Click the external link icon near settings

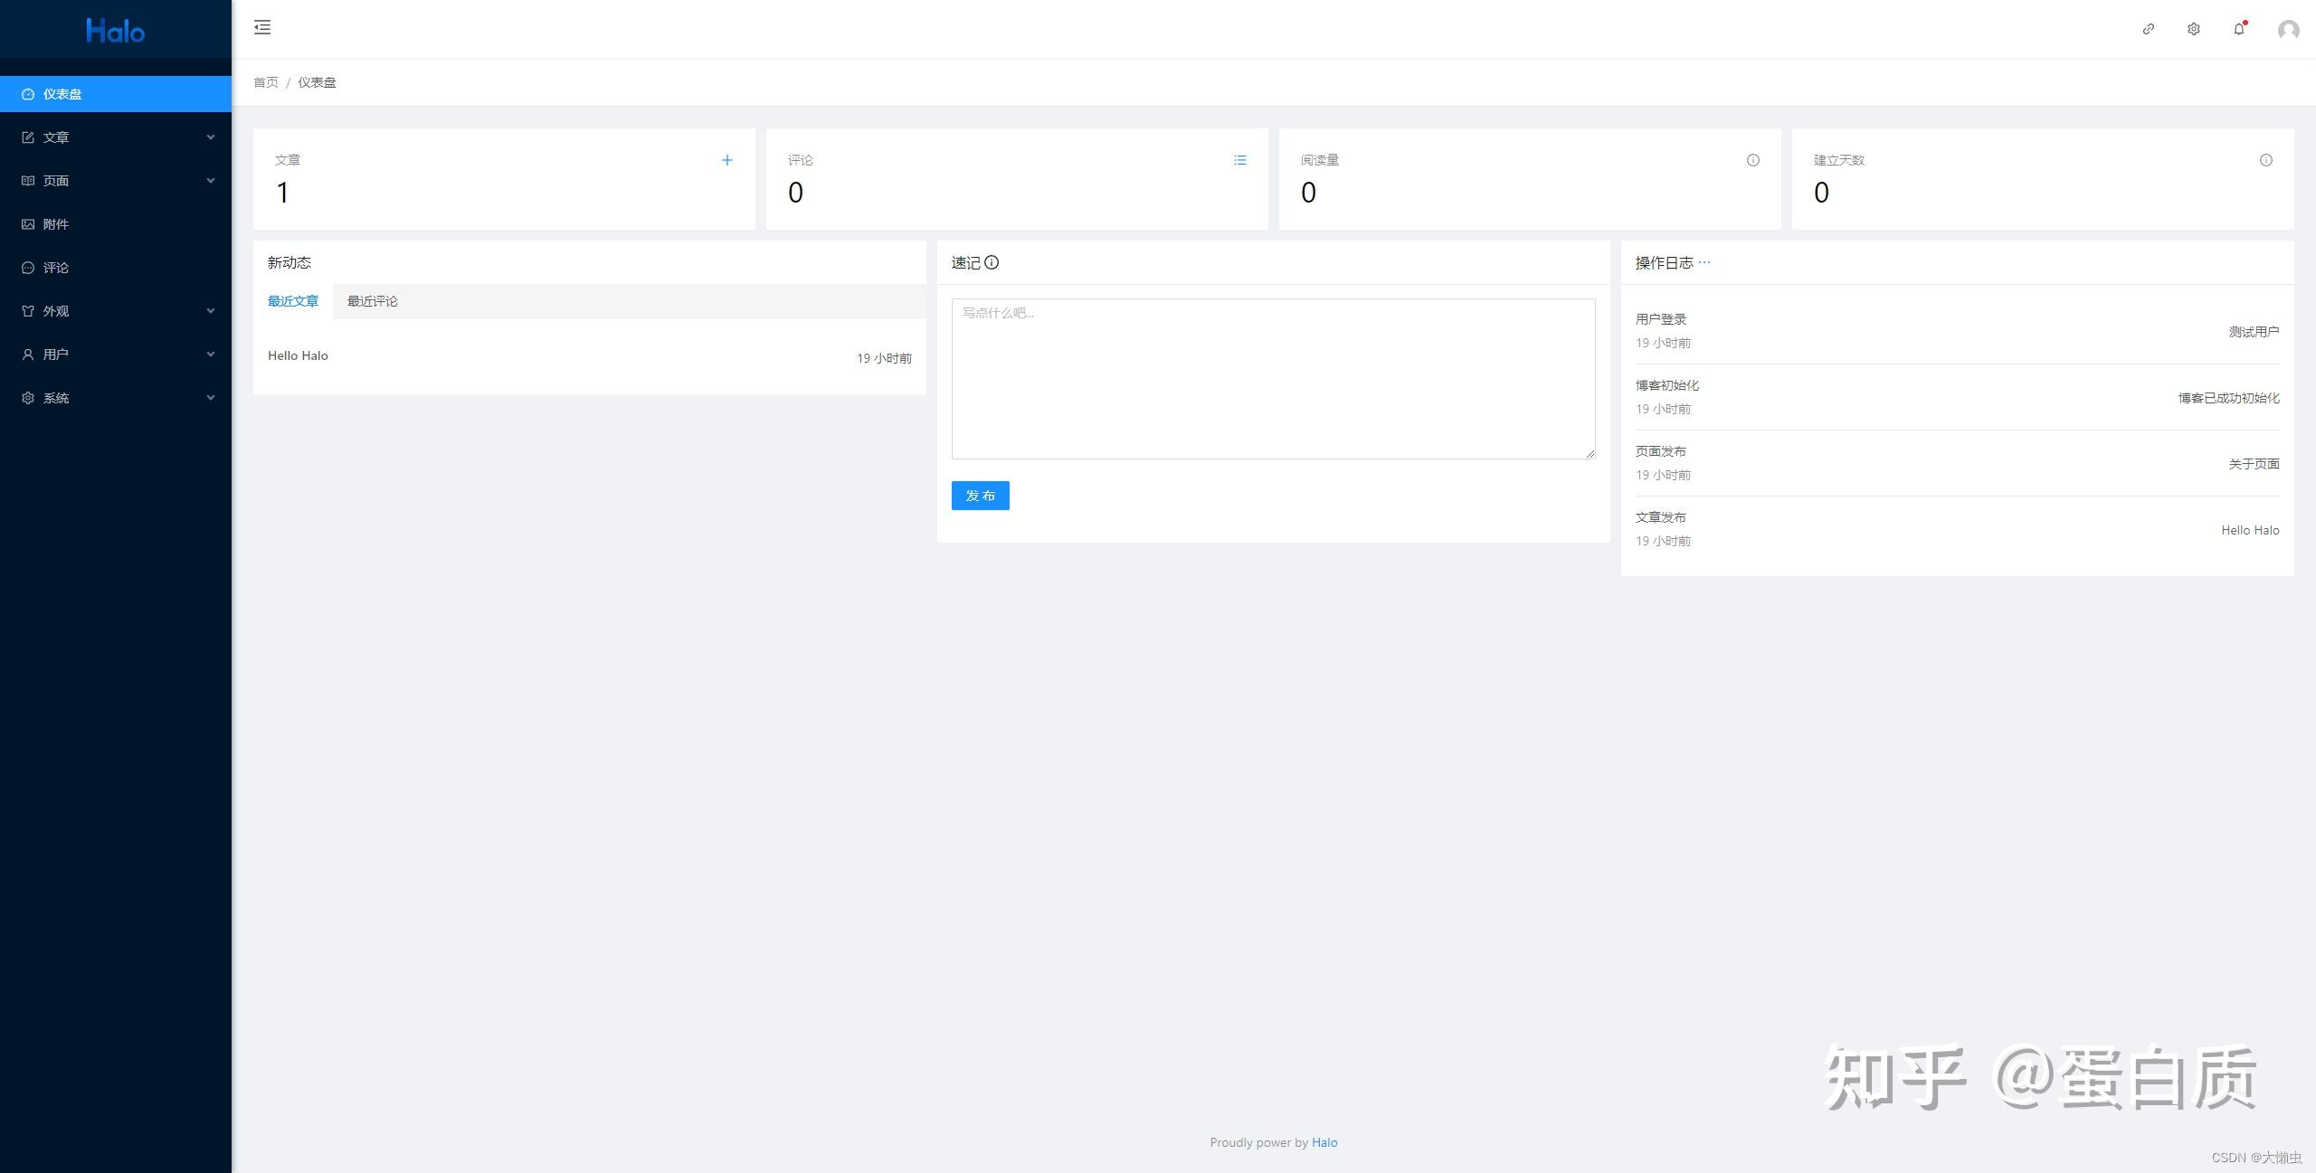click(2149, 29)
